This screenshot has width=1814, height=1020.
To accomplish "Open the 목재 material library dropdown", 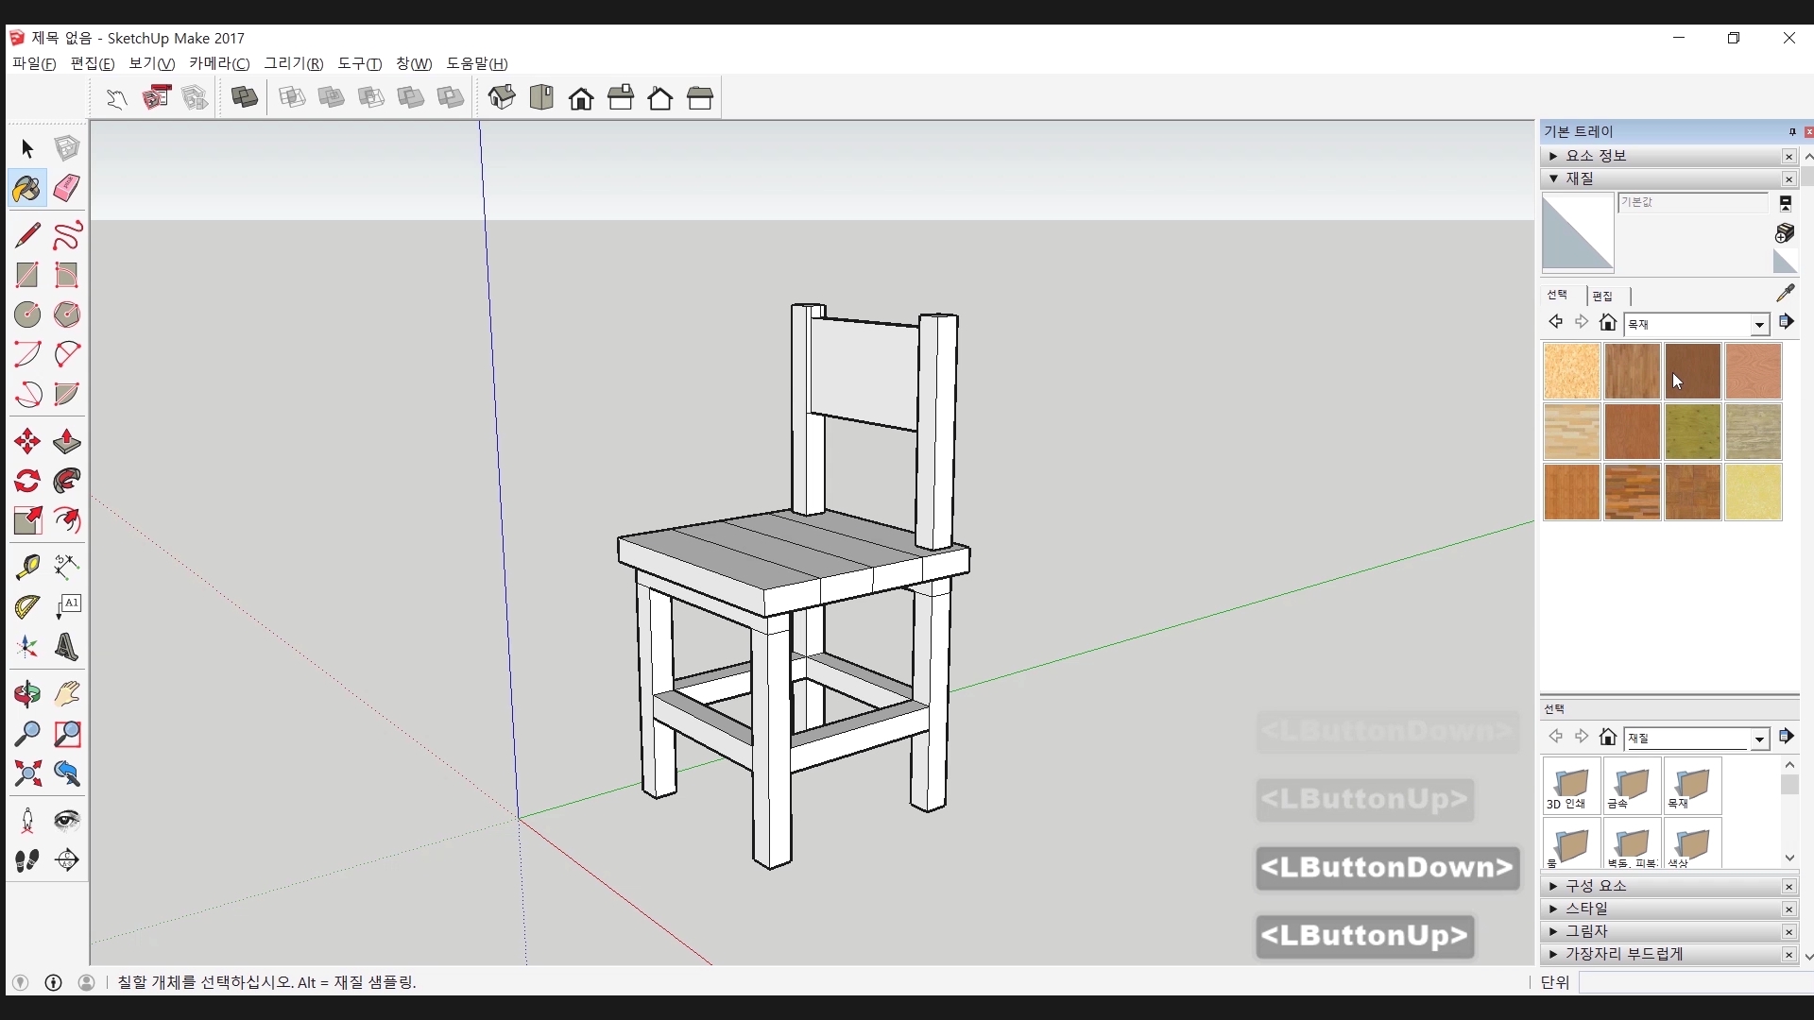I will (x=1758, y=325).
